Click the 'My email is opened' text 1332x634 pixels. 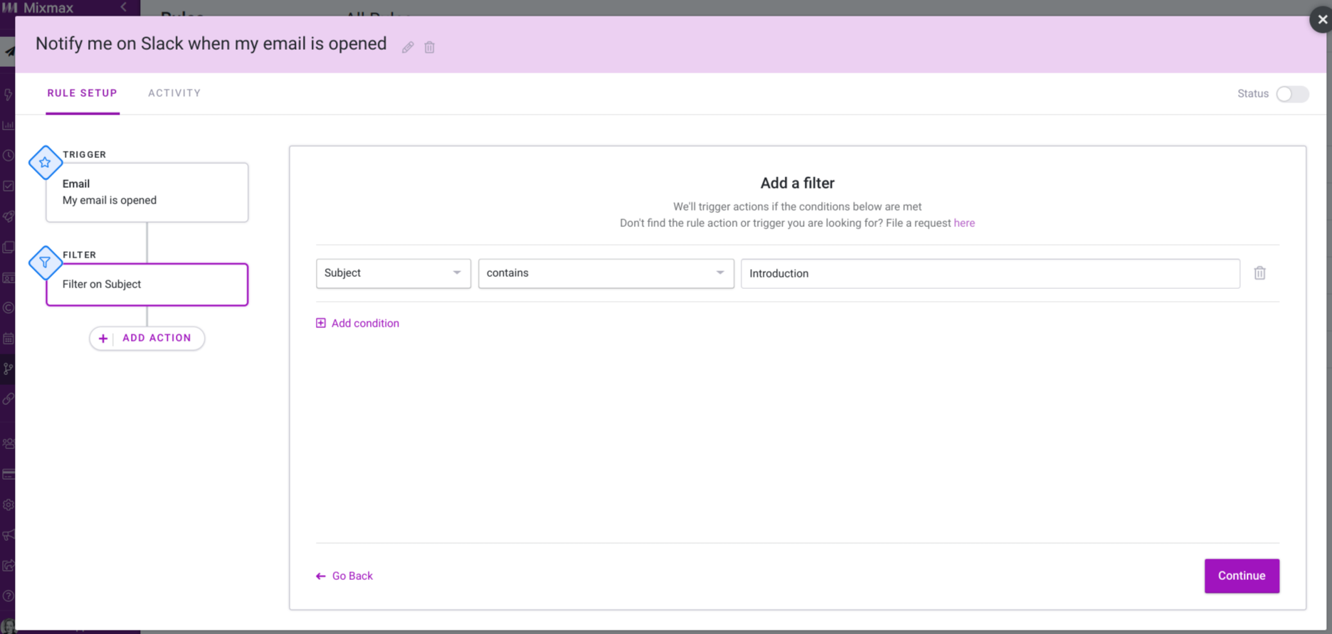[110, 200]
